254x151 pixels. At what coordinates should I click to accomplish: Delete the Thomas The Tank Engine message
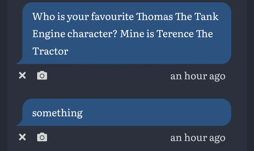22,75
